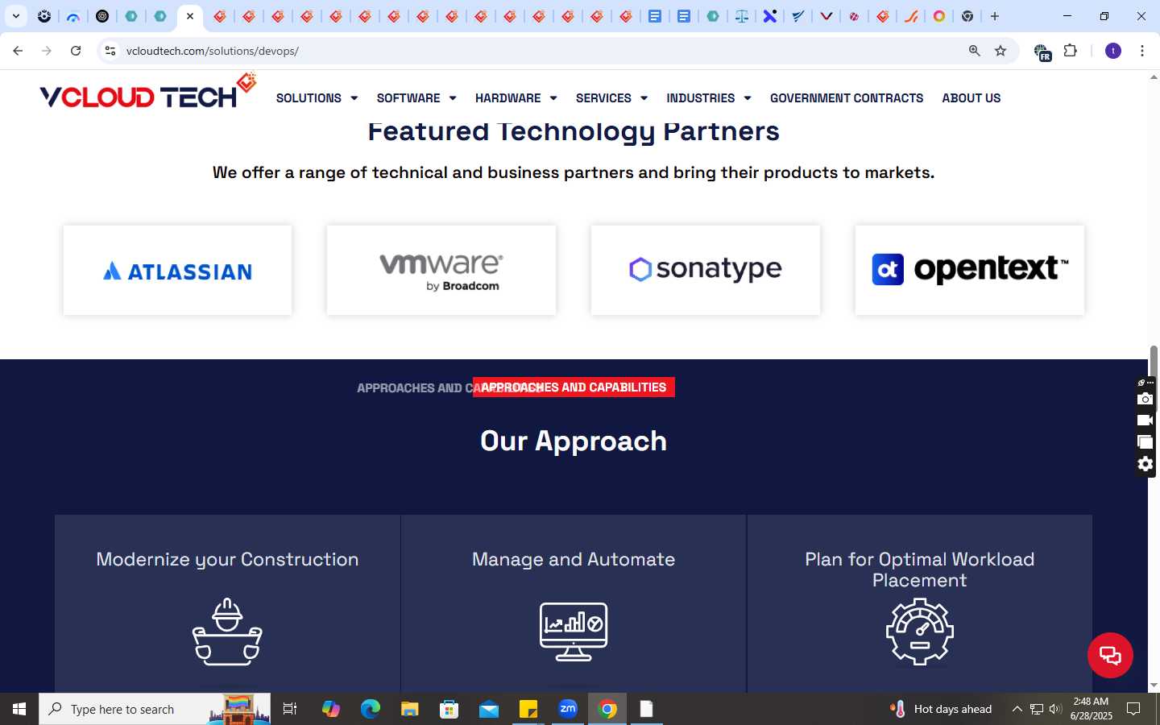
Task: Select the Modernize your Construction heading
Action: (227, 559)
